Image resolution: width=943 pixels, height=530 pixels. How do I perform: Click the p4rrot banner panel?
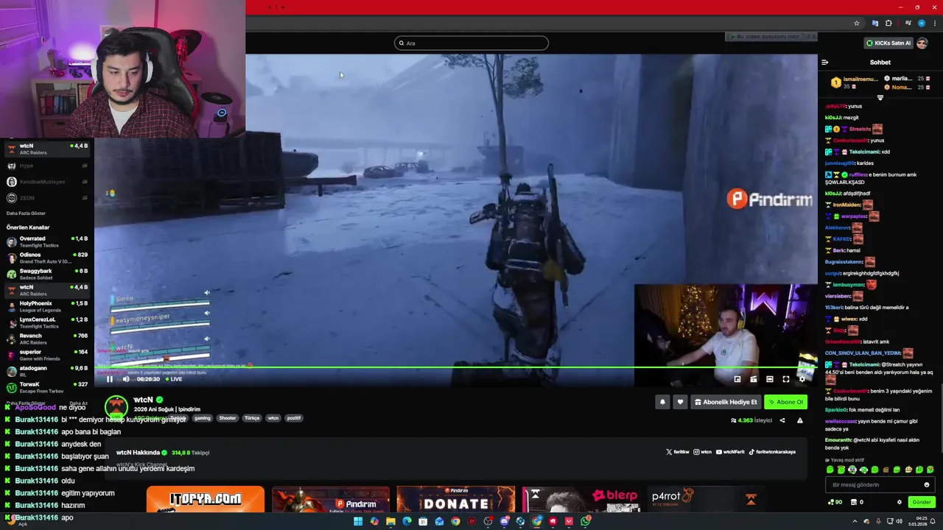tap(707, 499)
